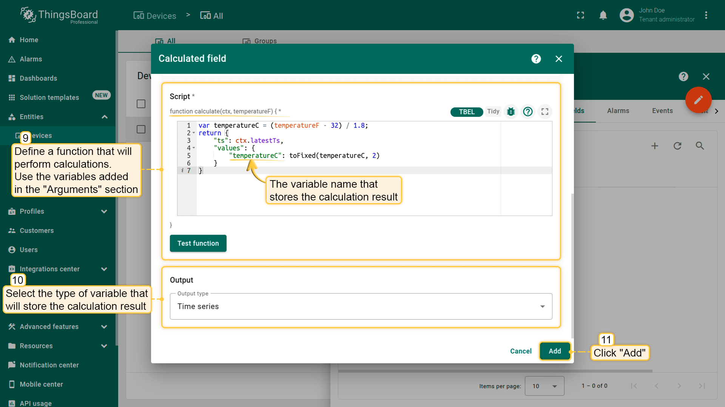Open Items per page dropdown
This screenshot has width=725, height=407.
click(544, 386)
